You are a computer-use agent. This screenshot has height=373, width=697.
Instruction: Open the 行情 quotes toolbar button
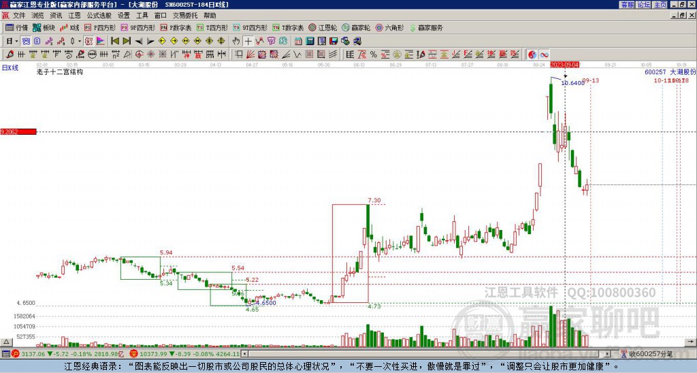pyautogui.click(x=16, y=27)
